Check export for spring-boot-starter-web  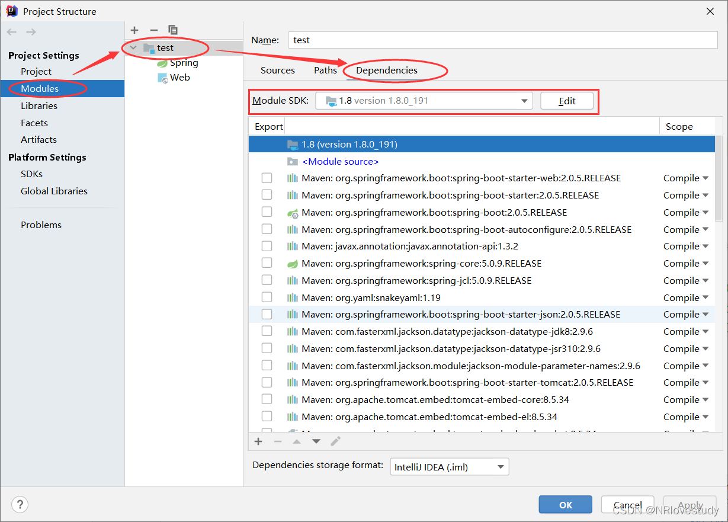(267, 178)
